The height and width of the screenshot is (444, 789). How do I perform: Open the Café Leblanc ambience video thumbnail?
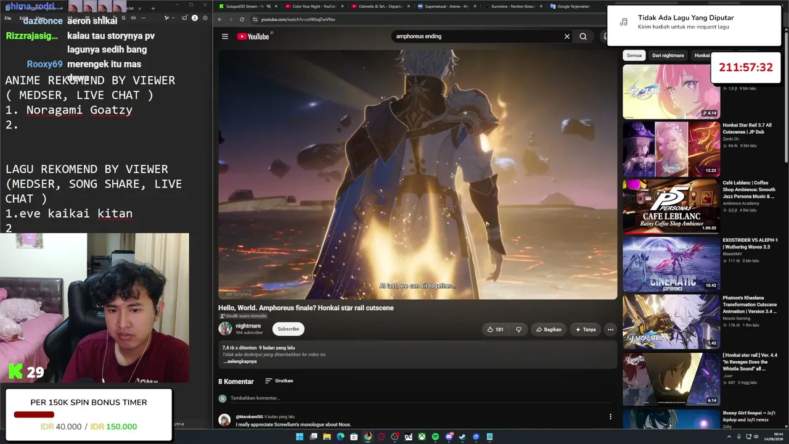coord(671,207)
